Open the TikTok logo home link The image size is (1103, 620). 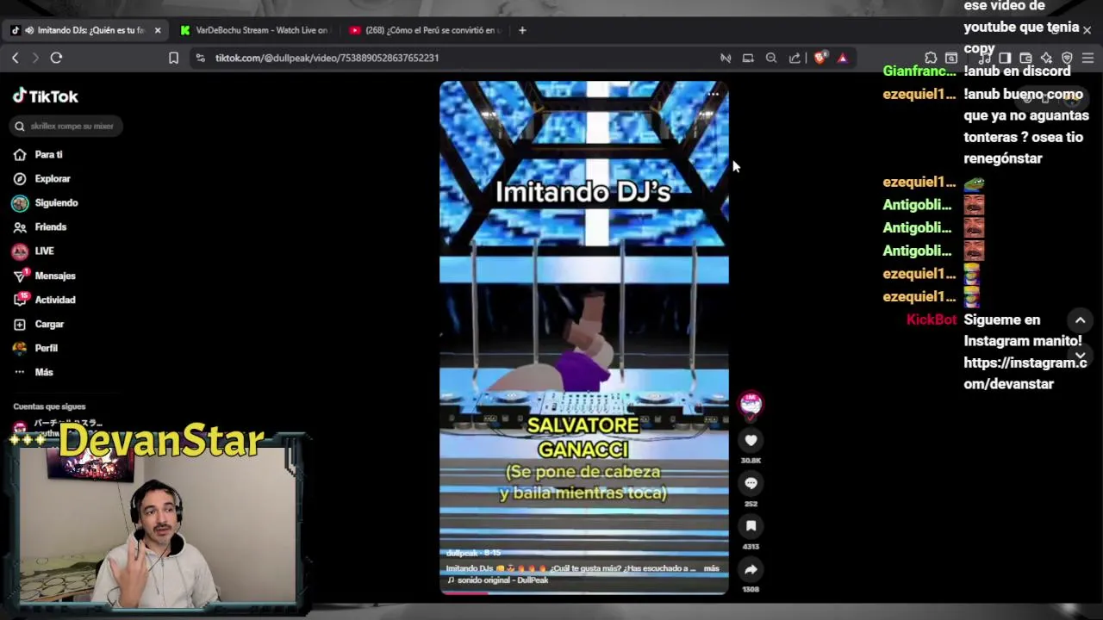(46, 96)
